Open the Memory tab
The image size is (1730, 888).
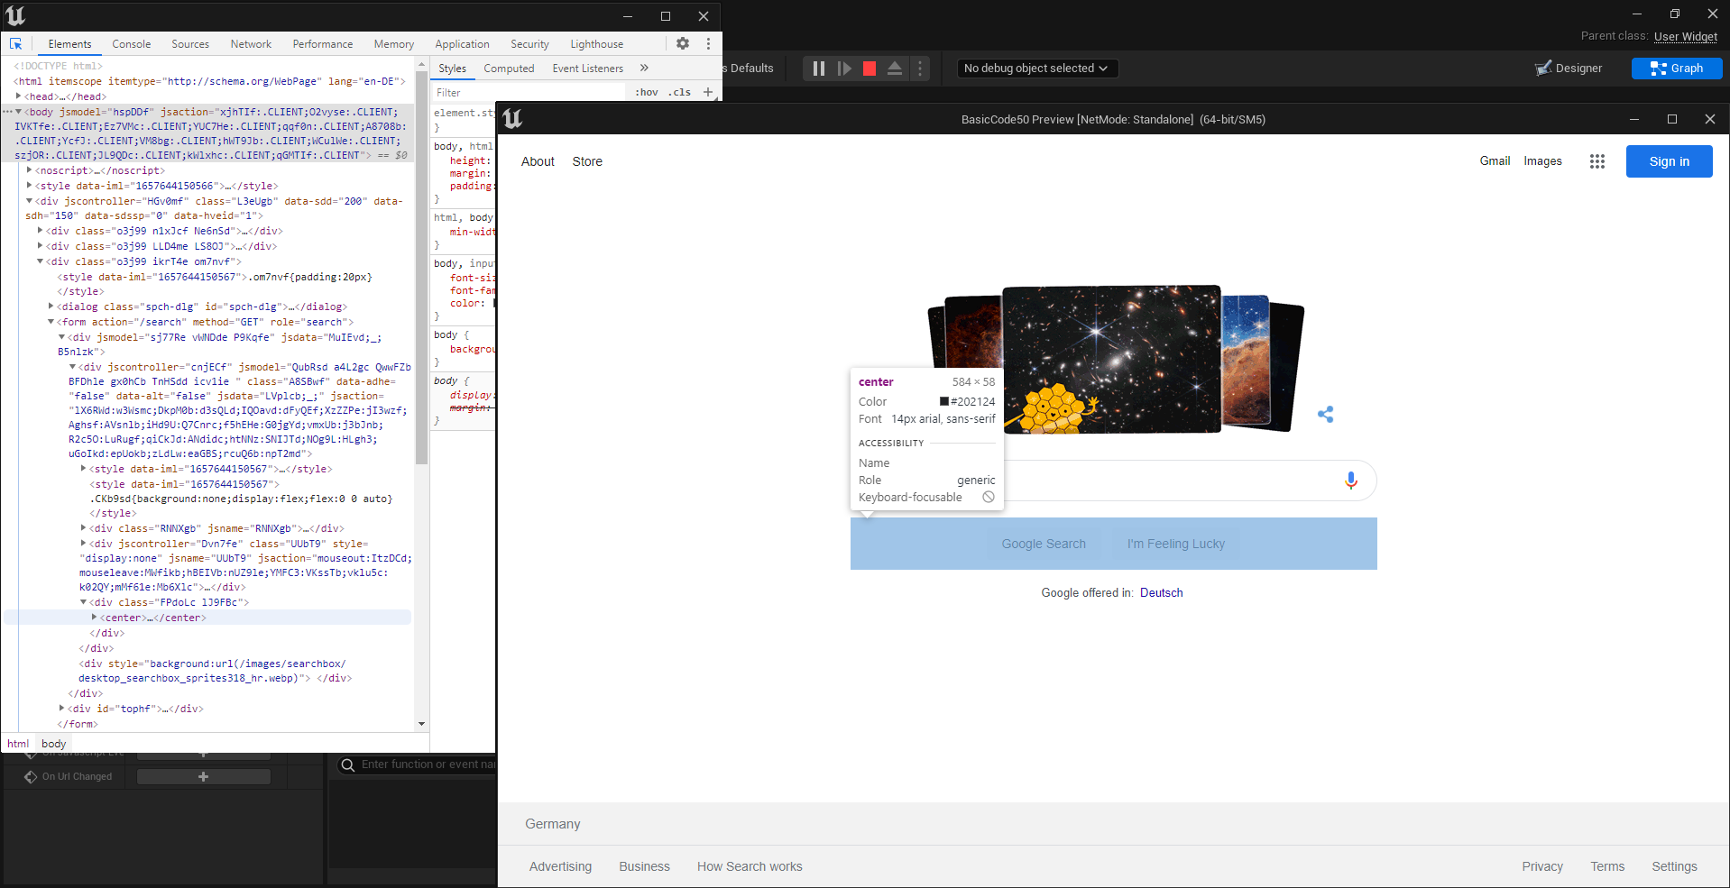[x=394, y=43]
